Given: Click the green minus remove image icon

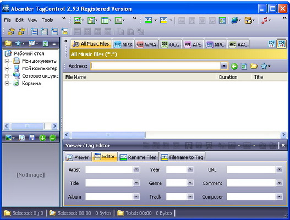Looking at the screenshot, I should coord(53,138).
